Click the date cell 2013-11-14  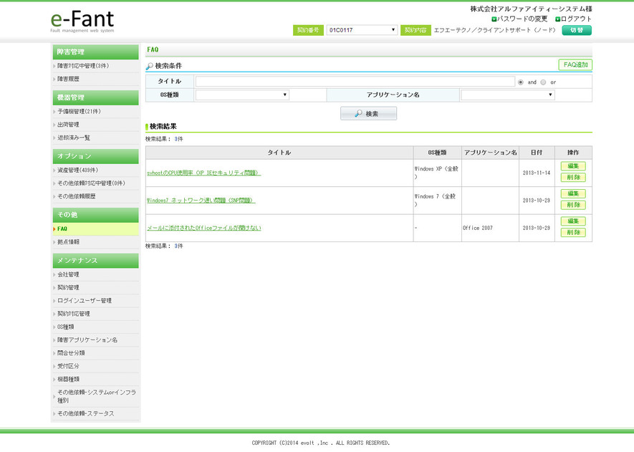pyautogui.click(x=537, y=173)
